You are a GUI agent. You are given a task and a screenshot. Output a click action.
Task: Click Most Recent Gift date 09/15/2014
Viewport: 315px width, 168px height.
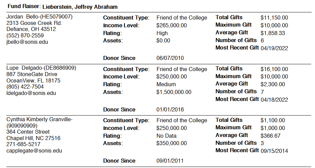coord(274,151)
